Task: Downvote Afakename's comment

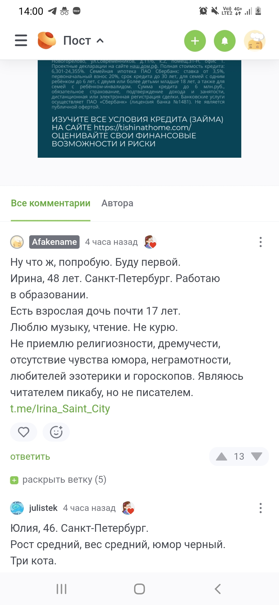Action: tap(257, 457)
